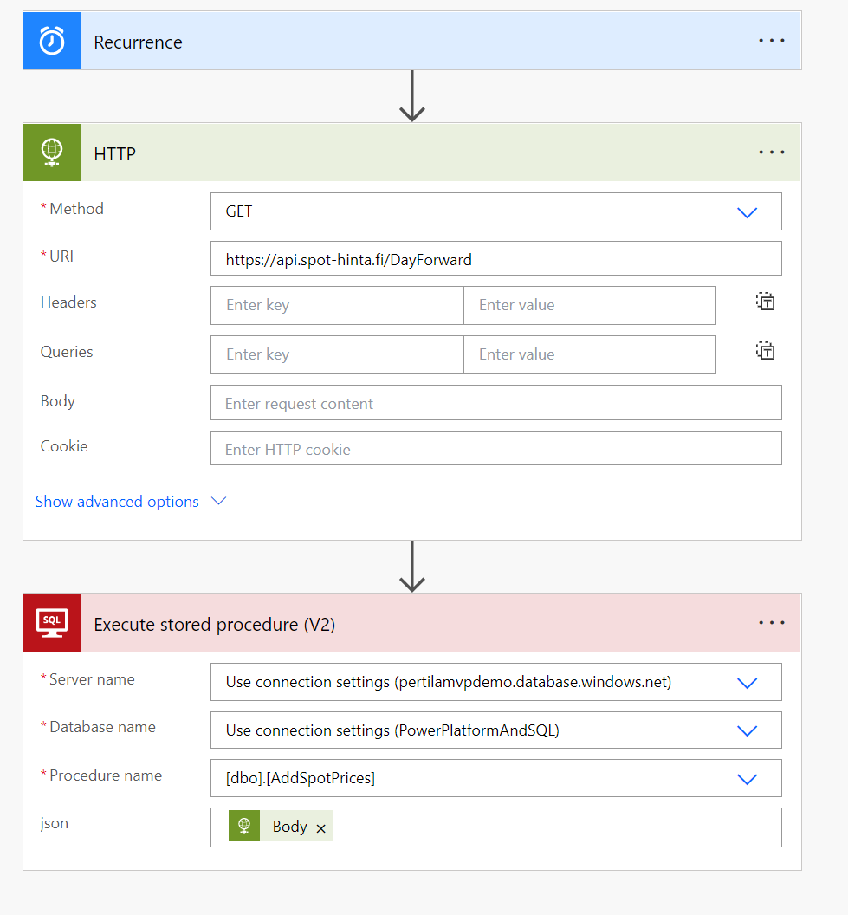Open the Server name dropdown
Viewport: 848px width, 915px height.
coord(747,683)
